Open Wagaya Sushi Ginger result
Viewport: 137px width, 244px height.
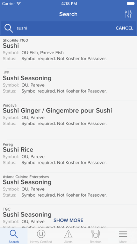[68, 120]
